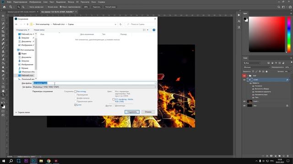Click the Delete layer trash icon
The image size is (293, 164).
pos(288,156)
